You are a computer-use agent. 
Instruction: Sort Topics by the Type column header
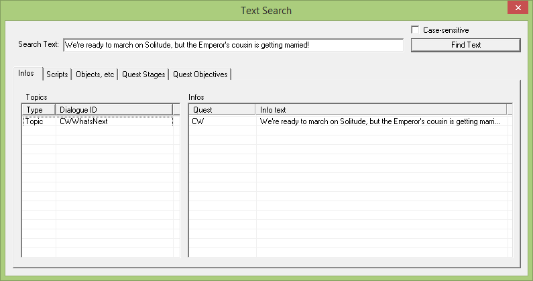point(38,109)
